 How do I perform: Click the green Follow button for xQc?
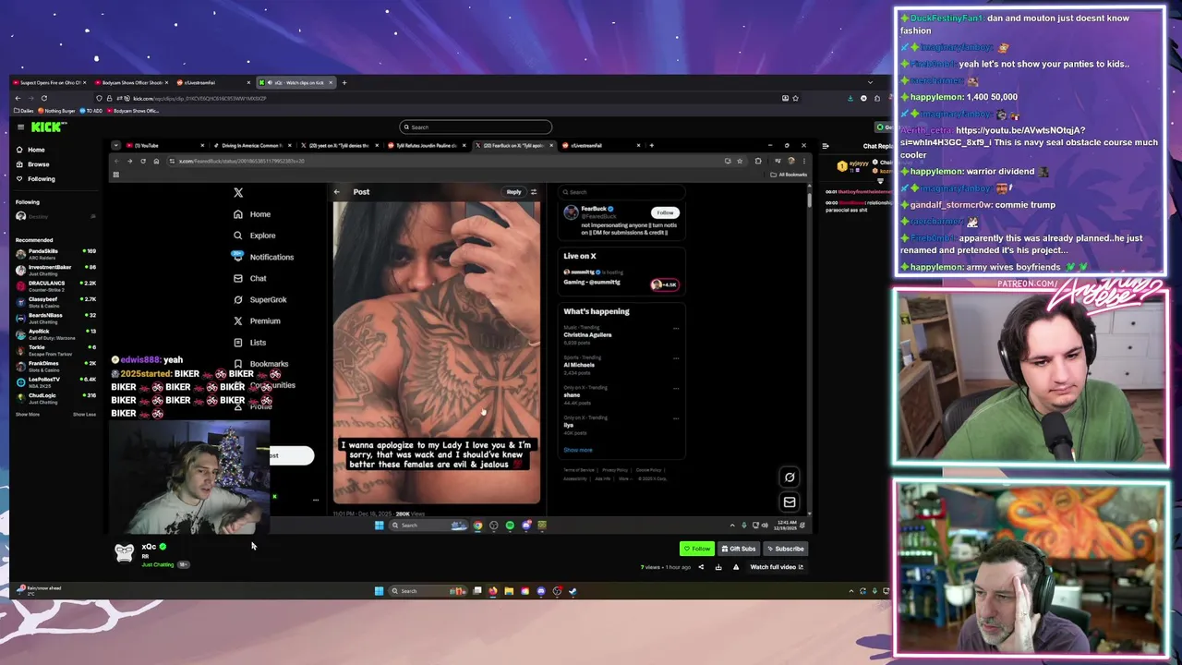click(697, 549)
